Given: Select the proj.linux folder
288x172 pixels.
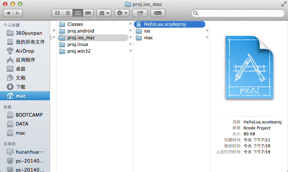Looking at the screenshot, I should click(93, 44).
